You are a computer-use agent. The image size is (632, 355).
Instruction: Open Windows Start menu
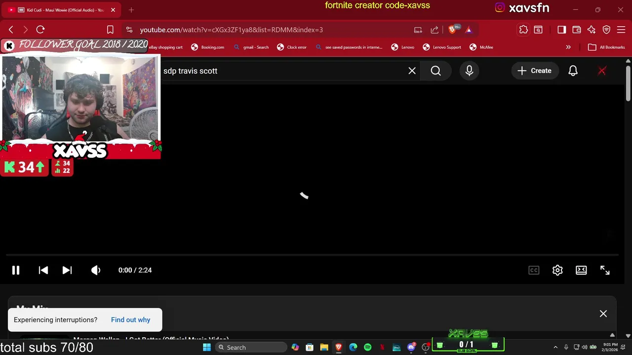pyautogui.click(x=207, y=348)
